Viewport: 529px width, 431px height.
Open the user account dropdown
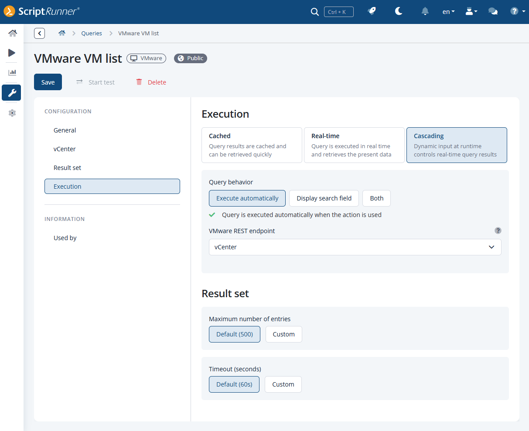click(471, 12)
